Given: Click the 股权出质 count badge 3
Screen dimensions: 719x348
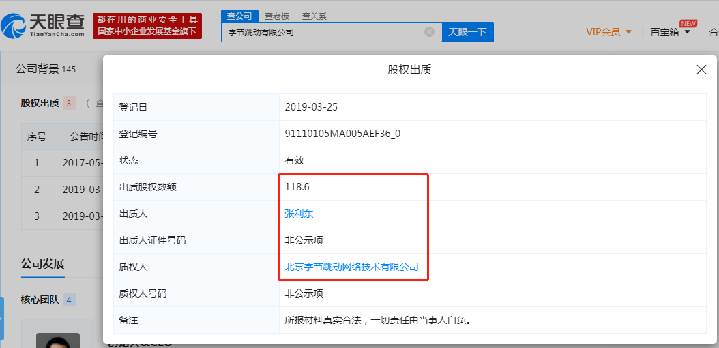Looking at the screenshot, I should point(69,103).
